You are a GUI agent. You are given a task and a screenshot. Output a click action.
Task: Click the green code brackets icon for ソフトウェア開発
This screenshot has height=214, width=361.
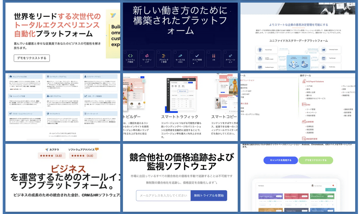click(x=130, y=56)
